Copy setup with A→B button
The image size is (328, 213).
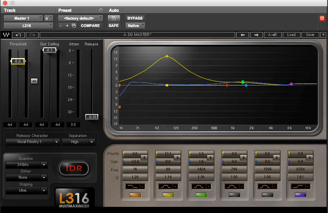(272, 35)
